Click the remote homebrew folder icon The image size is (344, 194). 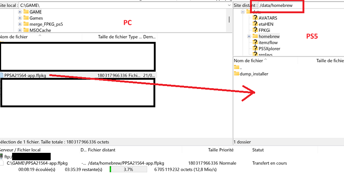click(x=255, y=36)
